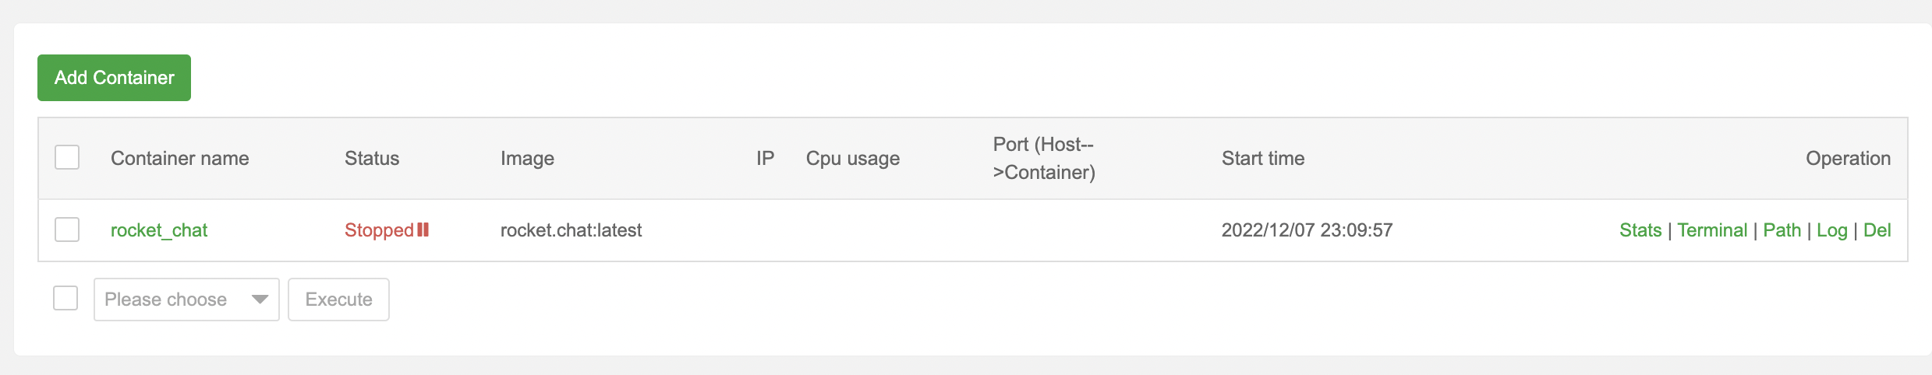Open the Please choose dropdown
Screen dimensions: 1932x375
pyautogui.click(x=186, y=300)
